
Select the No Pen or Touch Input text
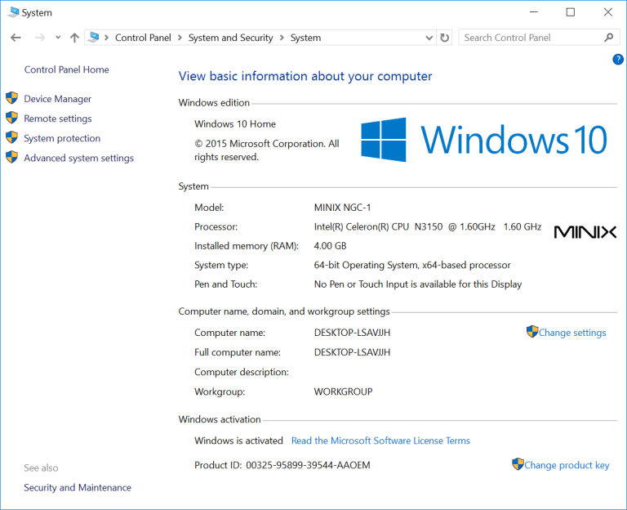(x=418, y=284)
